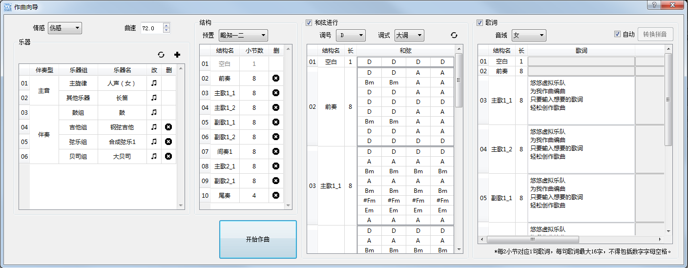Delete structure row 主歌1_2
The width and height of the screenshot is (688, 268).
276,107
